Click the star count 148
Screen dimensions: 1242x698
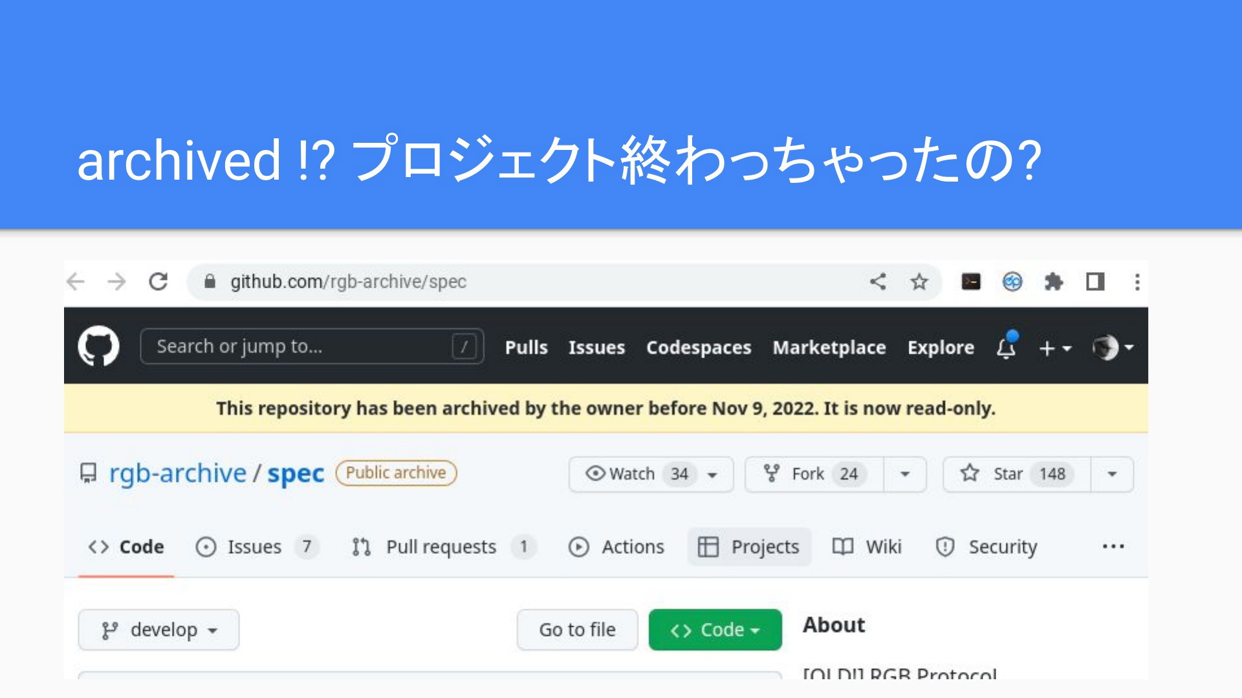[x=1052, y=474]
